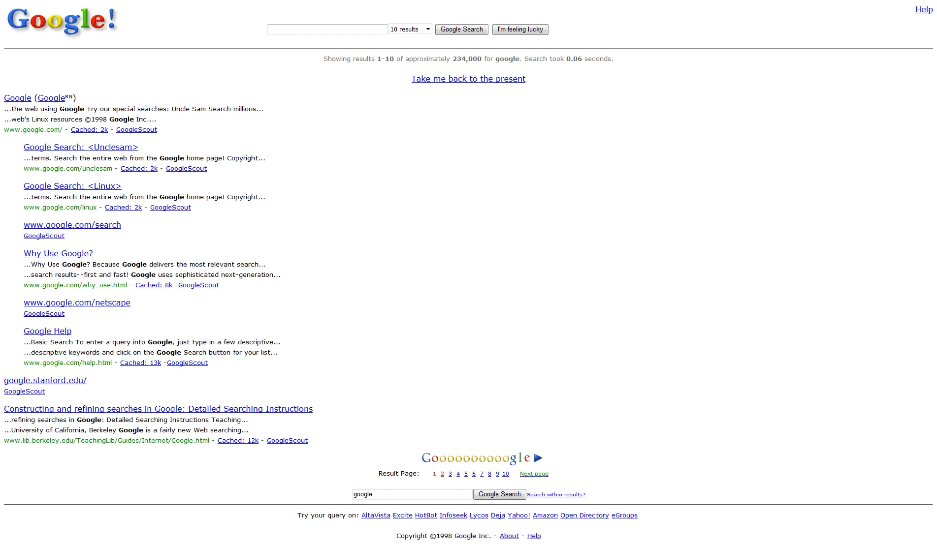Click the Google! logo
This screenshot has width=937, height=544.
tap(62, 21)
